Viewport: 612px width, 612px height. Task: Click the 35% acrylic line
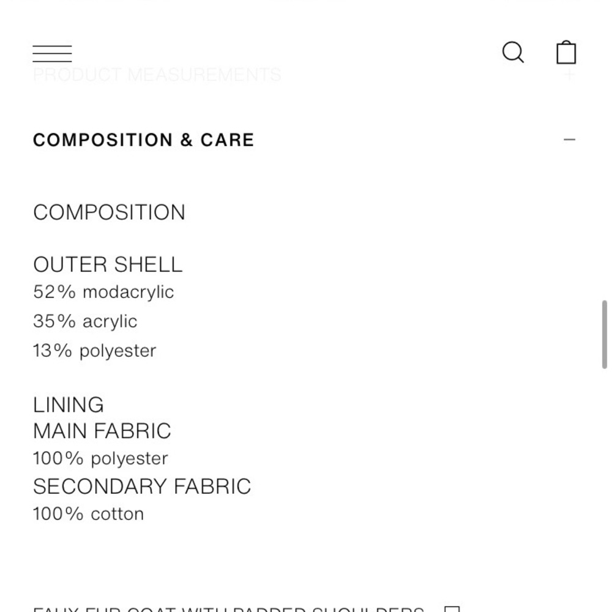click(x=85, y=321)
